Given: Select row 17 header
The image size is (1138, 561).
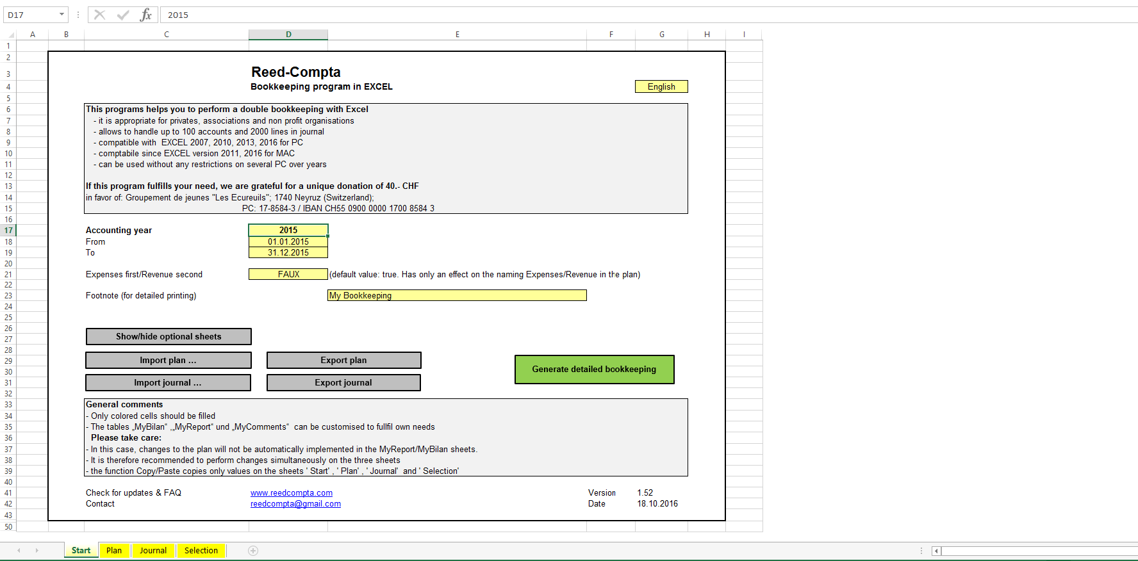Looking at the screenshot, I should (8, 231).
